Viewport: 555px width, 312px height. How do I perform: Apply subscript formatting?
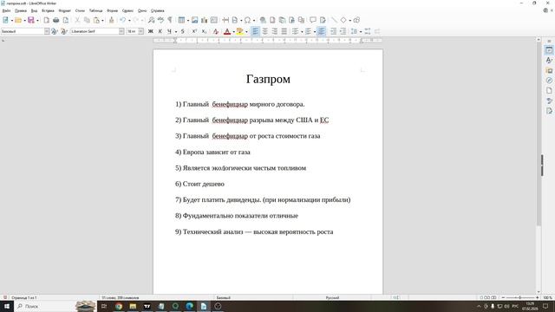204,31
